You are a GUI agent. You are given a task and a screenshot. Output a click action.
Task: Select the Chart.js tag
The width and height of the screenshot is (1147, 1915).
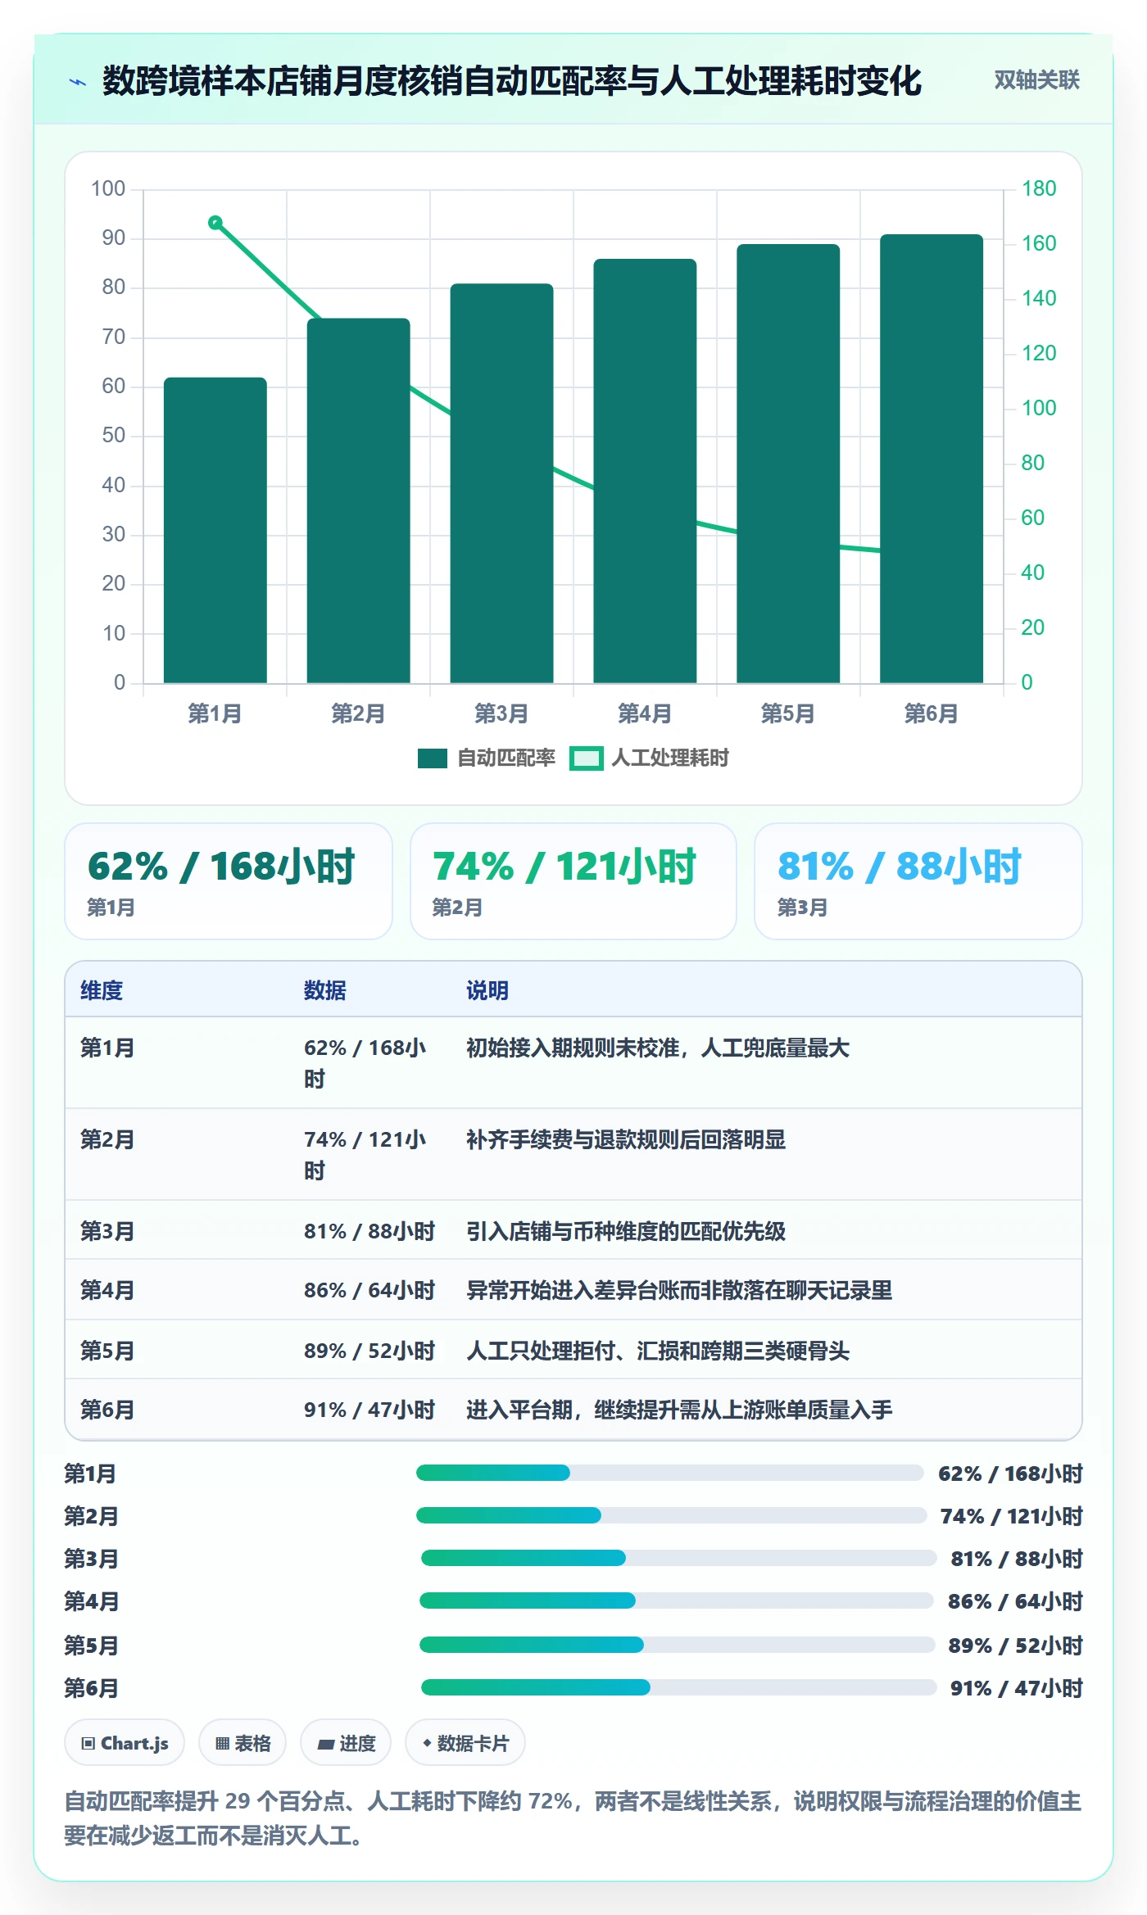125,1743
